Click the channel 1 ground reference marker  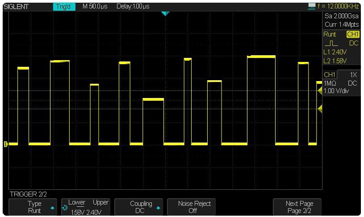tap(6, 144)
